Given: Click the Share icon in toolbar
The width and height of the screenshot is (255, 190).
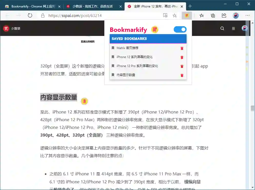Looking at the screenshot, I should [224, 15].
